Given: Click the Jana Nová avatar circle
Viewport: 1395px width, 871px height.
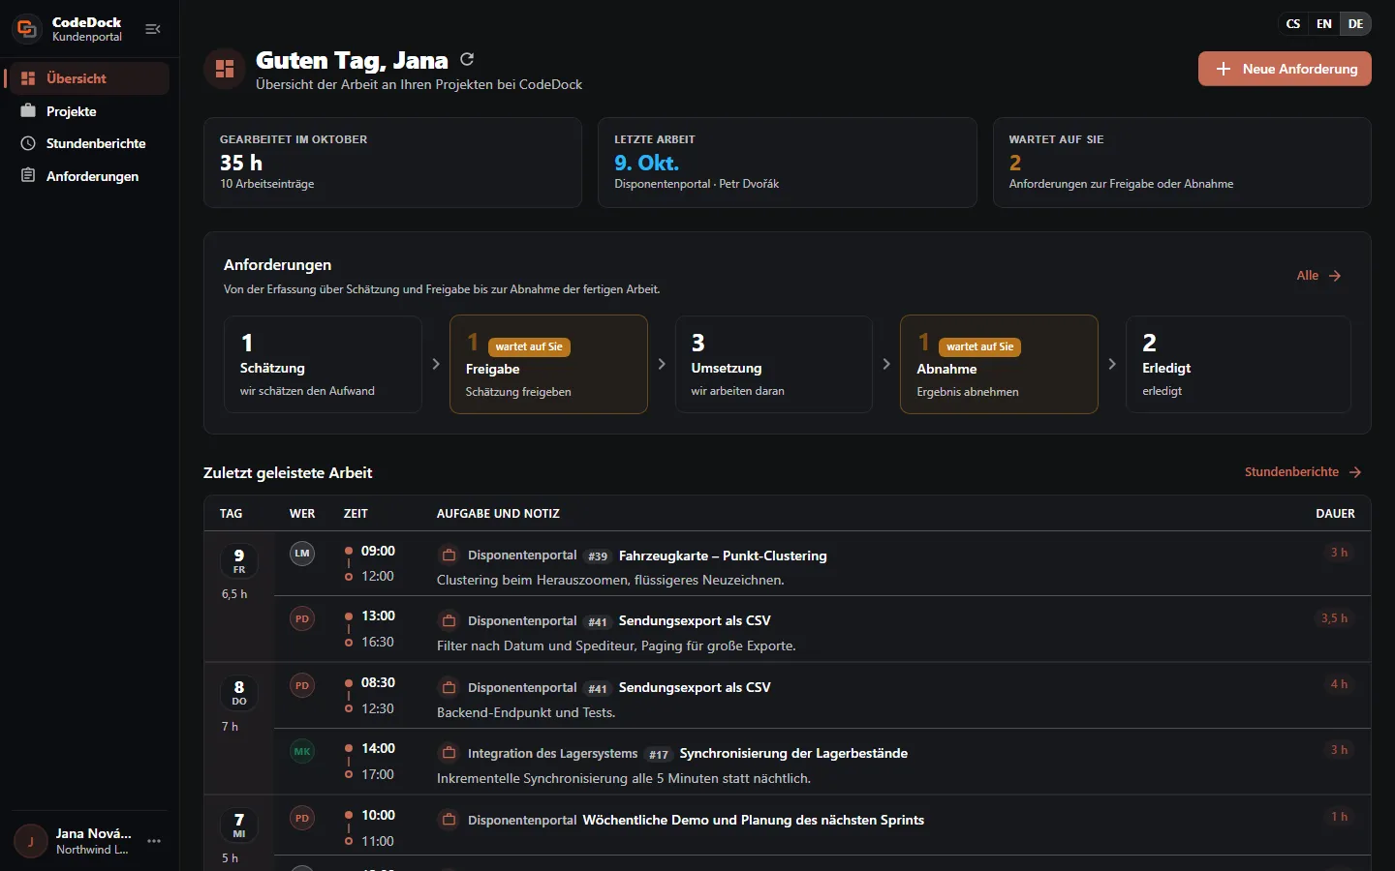Looking at the screenshot, I should [31, 841].
